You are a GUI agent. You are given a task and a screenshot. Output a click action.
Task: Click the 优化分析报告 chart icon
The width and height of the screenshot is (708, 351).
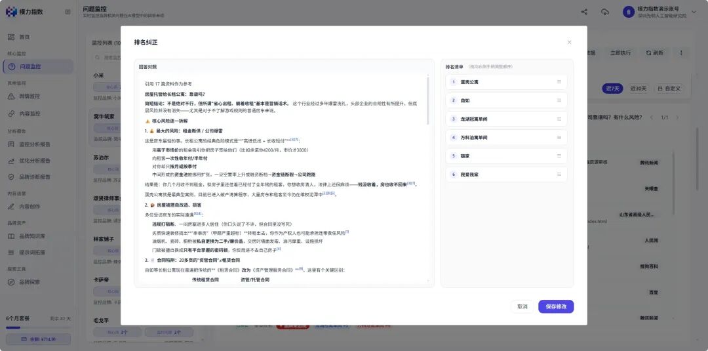[12, 160]
